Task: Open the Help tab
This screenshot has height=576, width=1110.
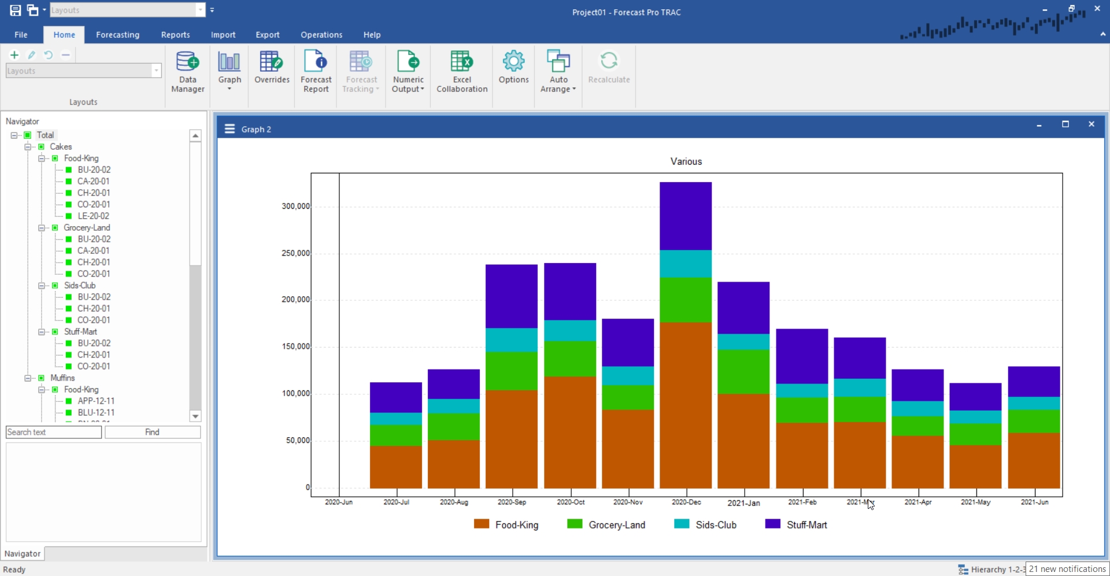Action: pos(372,35)
